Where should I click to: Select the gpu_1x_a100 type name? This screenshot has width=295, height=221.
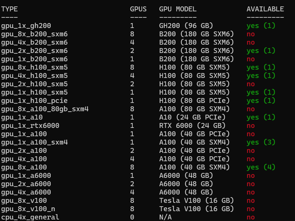[24, 134]
